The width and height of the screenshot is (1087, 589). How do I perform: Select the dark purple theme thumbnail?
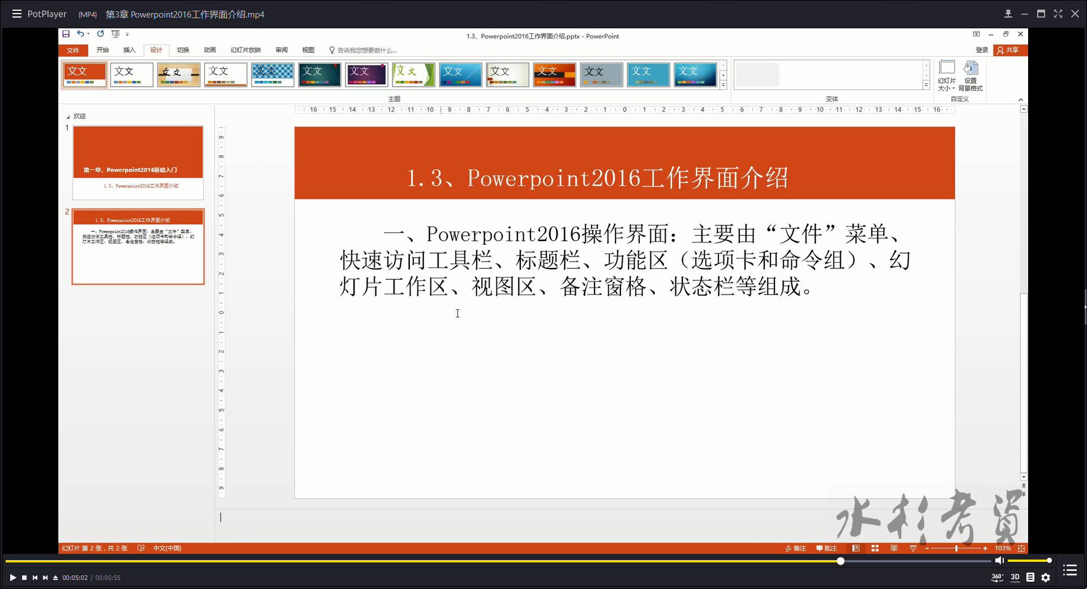(366, 75)
